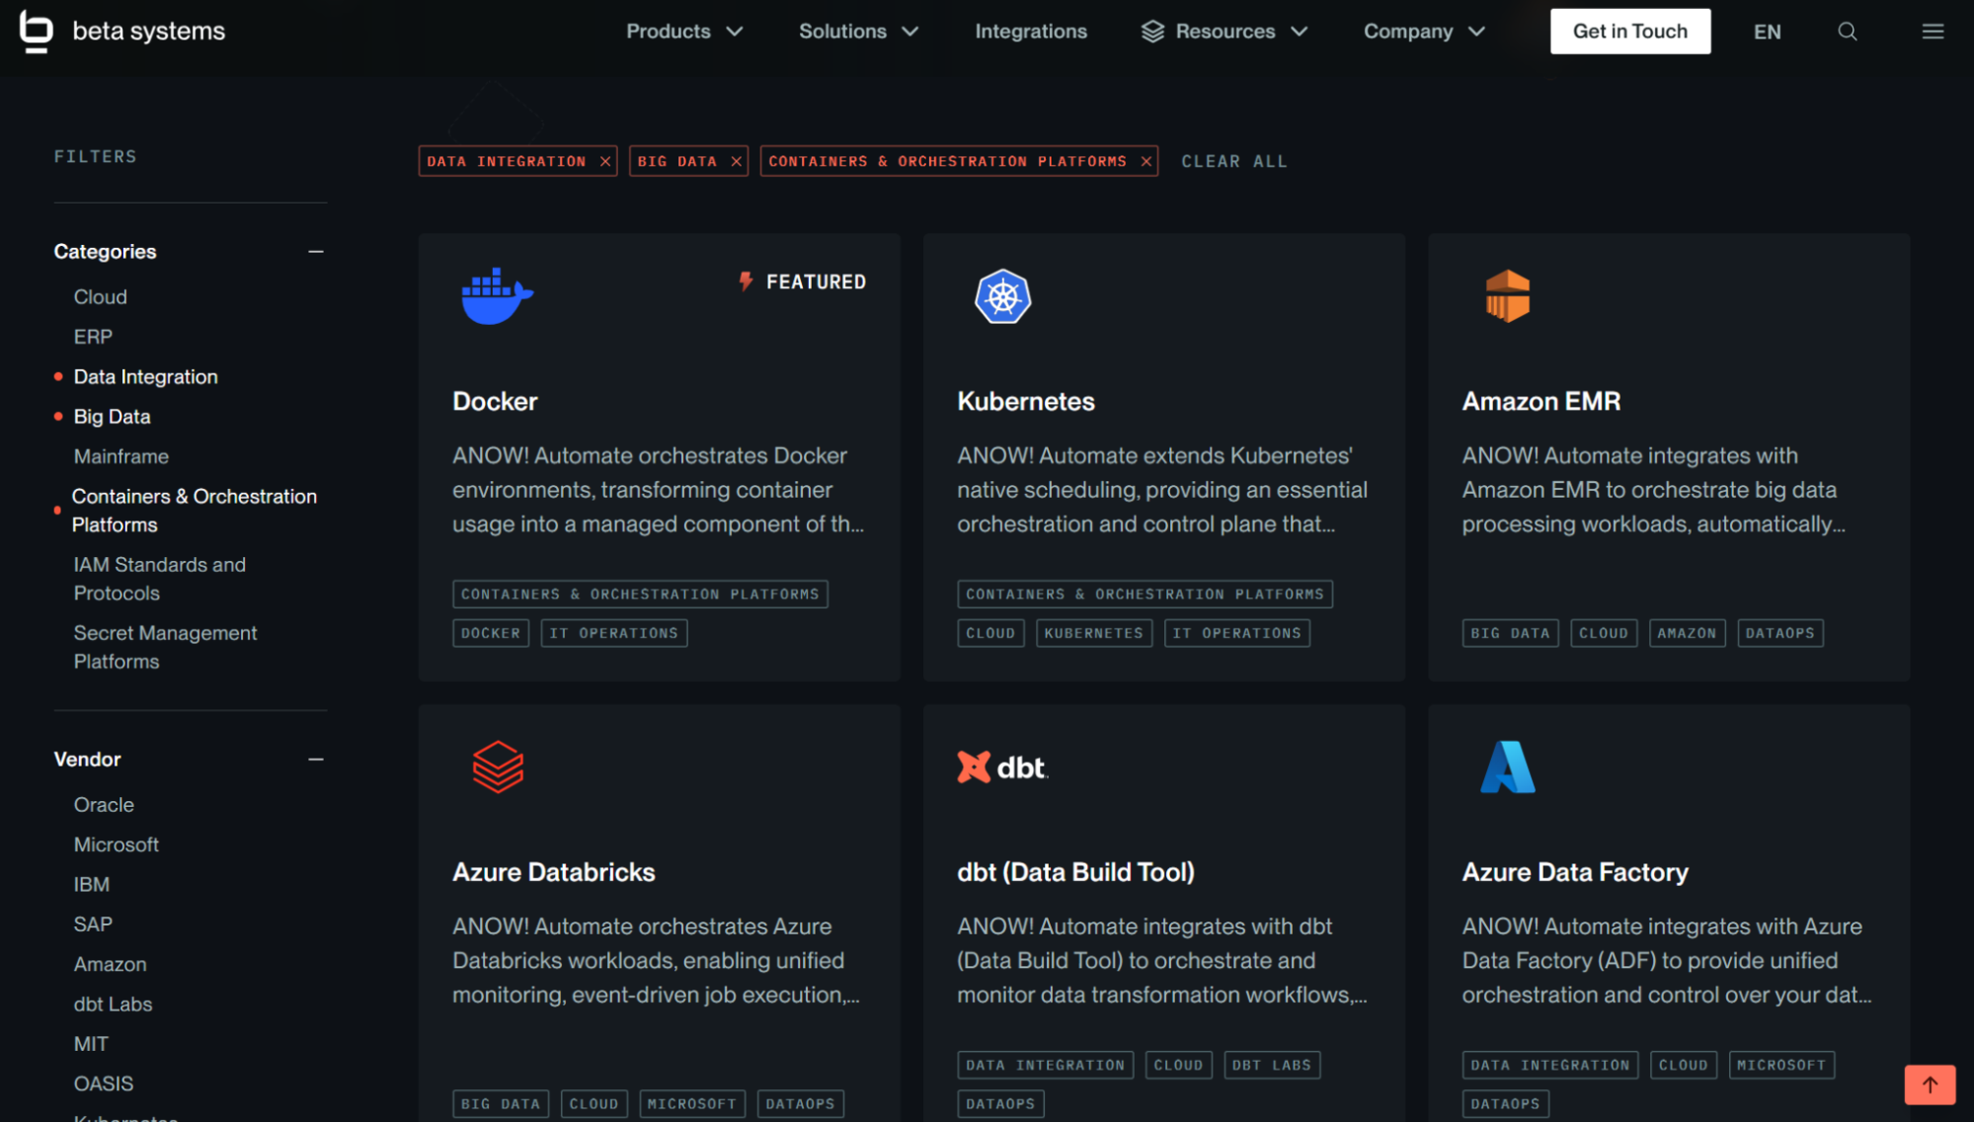The height and width of the screenshot is (1123, 1974).
Task: Click the DOCKER tag on Docker card
Action: tap(491, 633)
